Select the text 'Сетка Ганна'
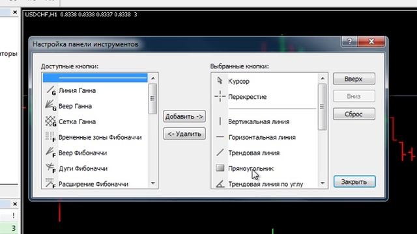417x234 pixels. coord(77,122)
